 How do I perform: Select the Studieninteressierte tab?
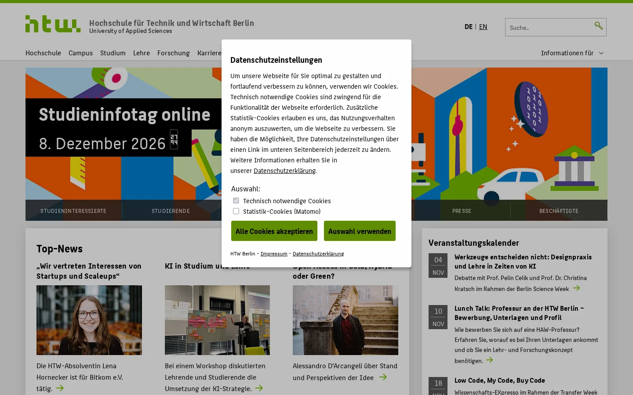73,211
